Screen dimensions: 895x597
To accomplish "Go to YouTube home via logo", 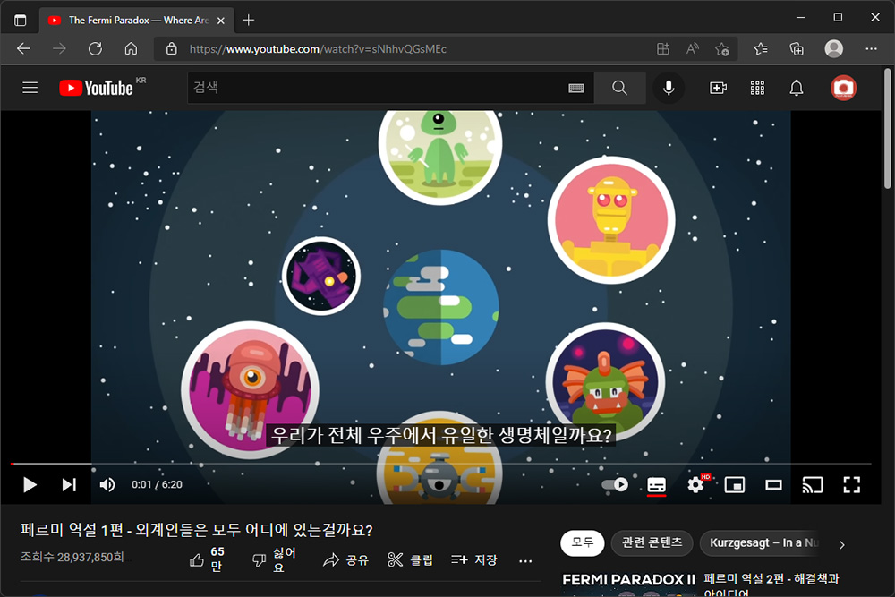I will (96, 88).
